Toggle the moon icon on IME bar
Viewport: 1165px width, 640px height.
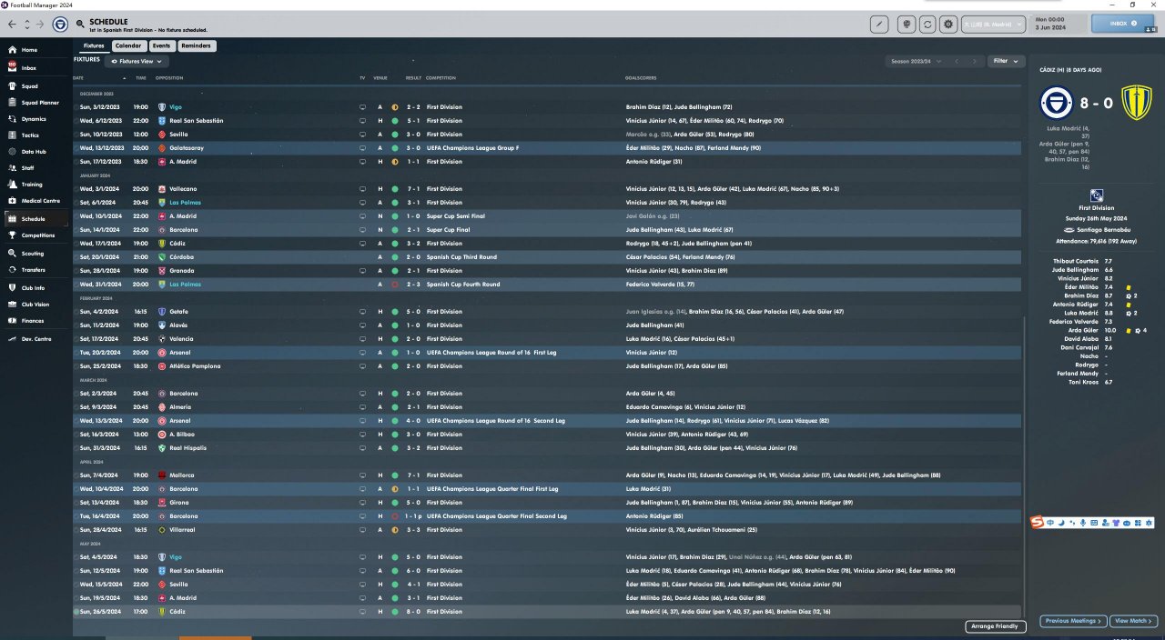point(1061,523)
